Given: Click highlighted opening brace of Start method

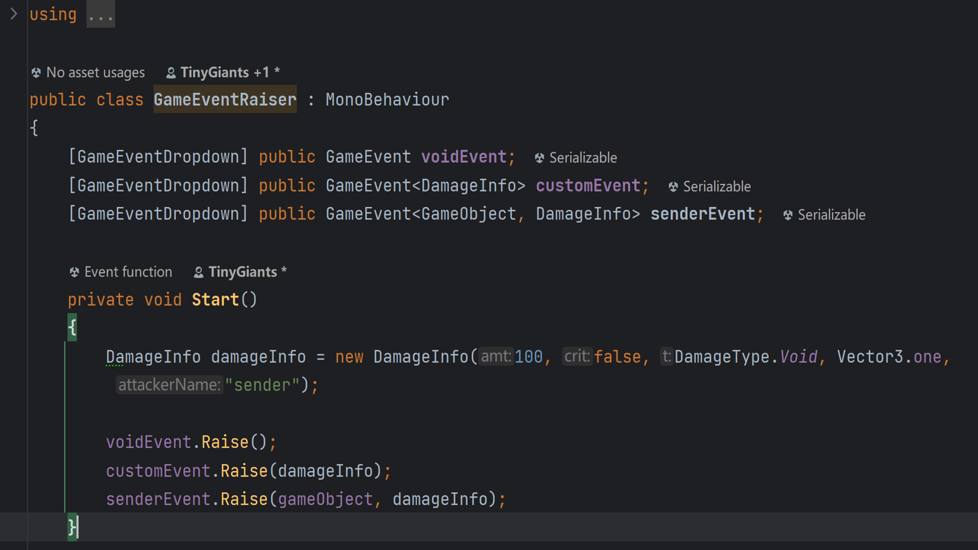Looking at the screenshot, I should coord(72,327).
